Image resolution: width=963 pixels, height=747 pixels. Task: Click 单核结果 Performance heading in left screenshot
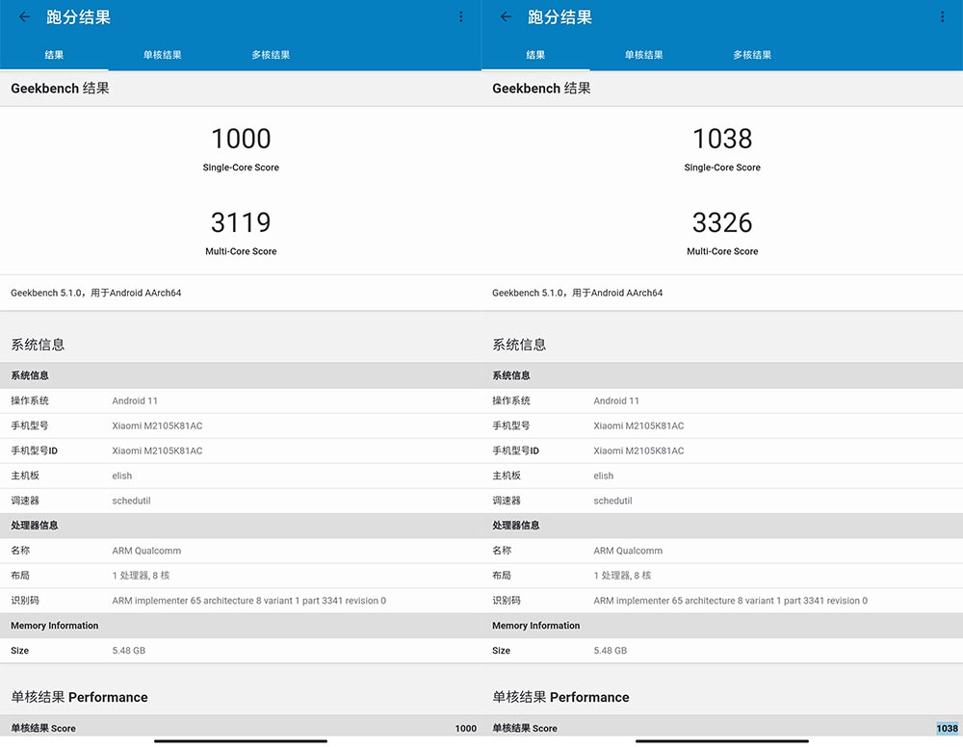coord(79,697)
